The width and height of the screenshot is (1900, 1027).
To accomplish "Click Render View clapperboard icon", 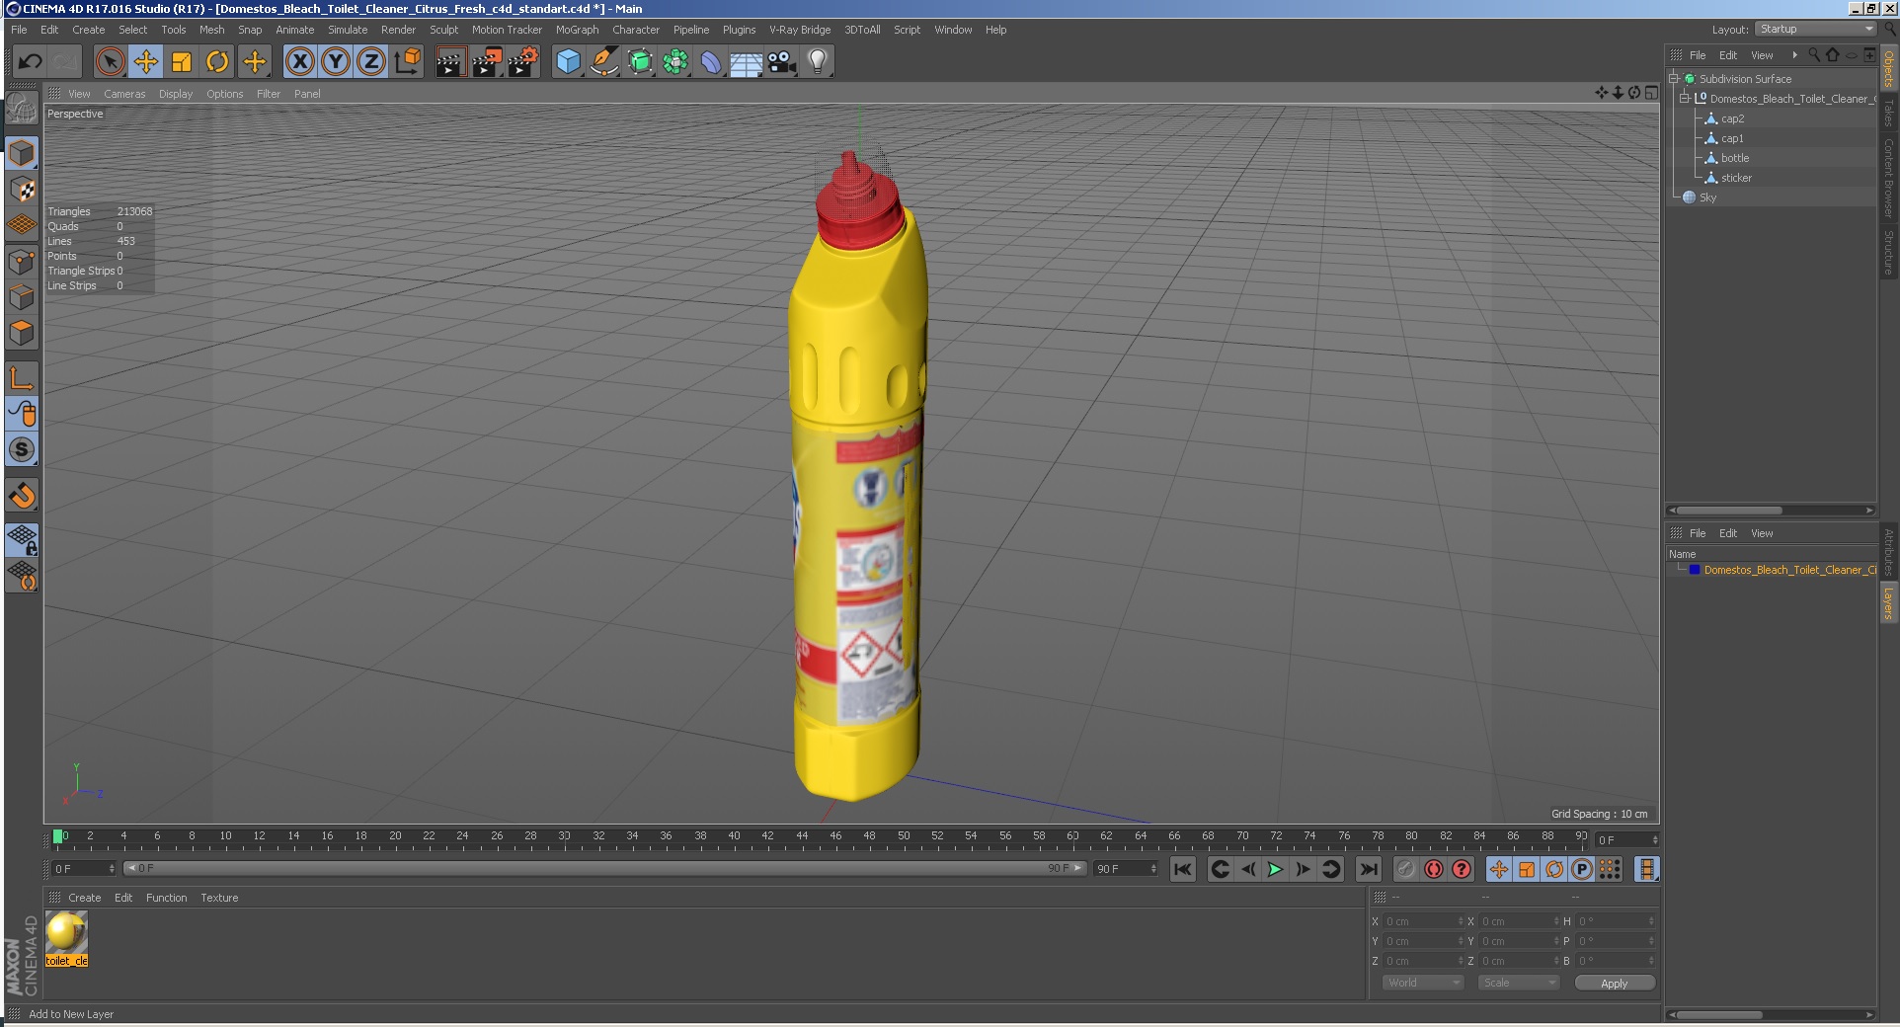I will tap(450, 62).
